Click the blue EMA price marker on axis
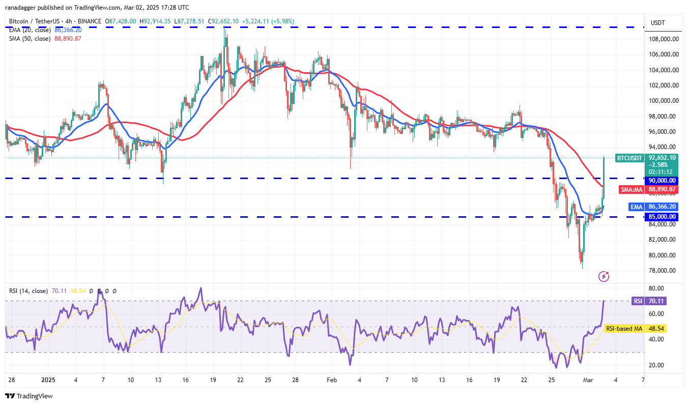This screenshot has height=405, width=689. [636, 207]
